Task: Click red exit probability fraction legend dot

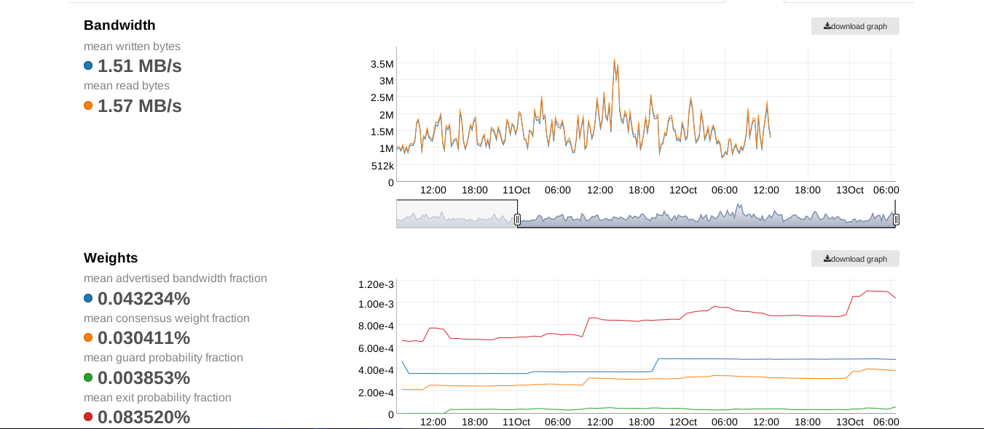Action: pyautogui.click(x=88, y=417)
